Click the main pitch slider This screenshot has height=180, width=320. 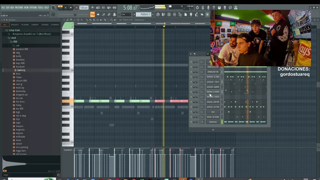tap(75, 14)
